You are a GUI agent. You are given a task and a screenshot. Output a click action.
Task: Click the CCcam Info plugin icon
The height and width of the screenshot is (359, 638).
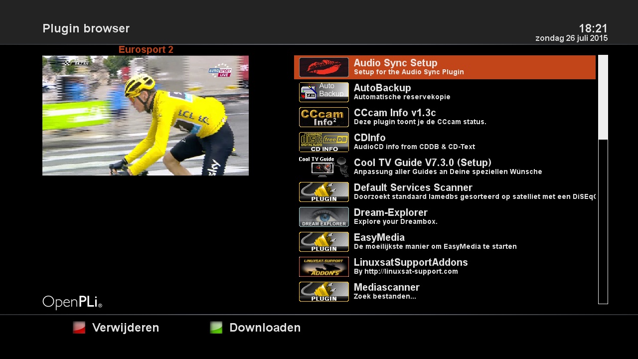324,117
